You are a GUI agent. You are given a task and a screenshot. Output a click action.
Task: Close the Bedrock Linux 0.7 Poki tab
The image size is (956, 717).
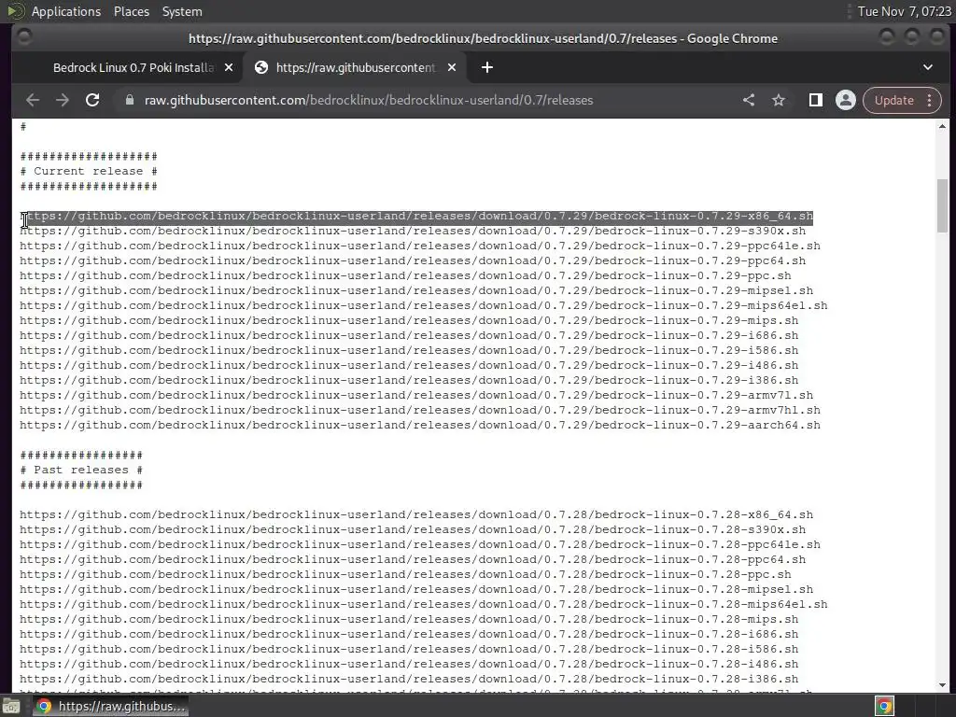[x=229, y=67]
